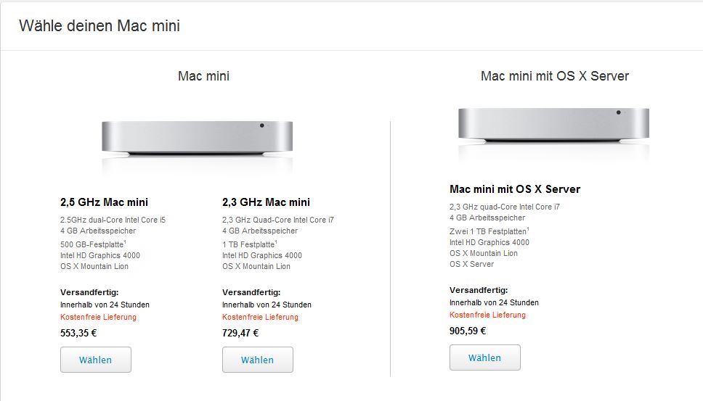Click the 729,47 € price
Viewport: 703px width, 401px height.
pos(240,334)
